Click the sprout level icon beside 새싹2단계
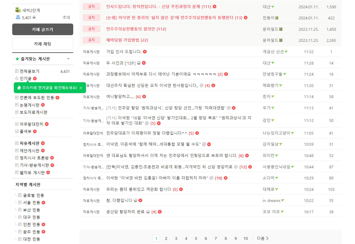 coord(18,10)
